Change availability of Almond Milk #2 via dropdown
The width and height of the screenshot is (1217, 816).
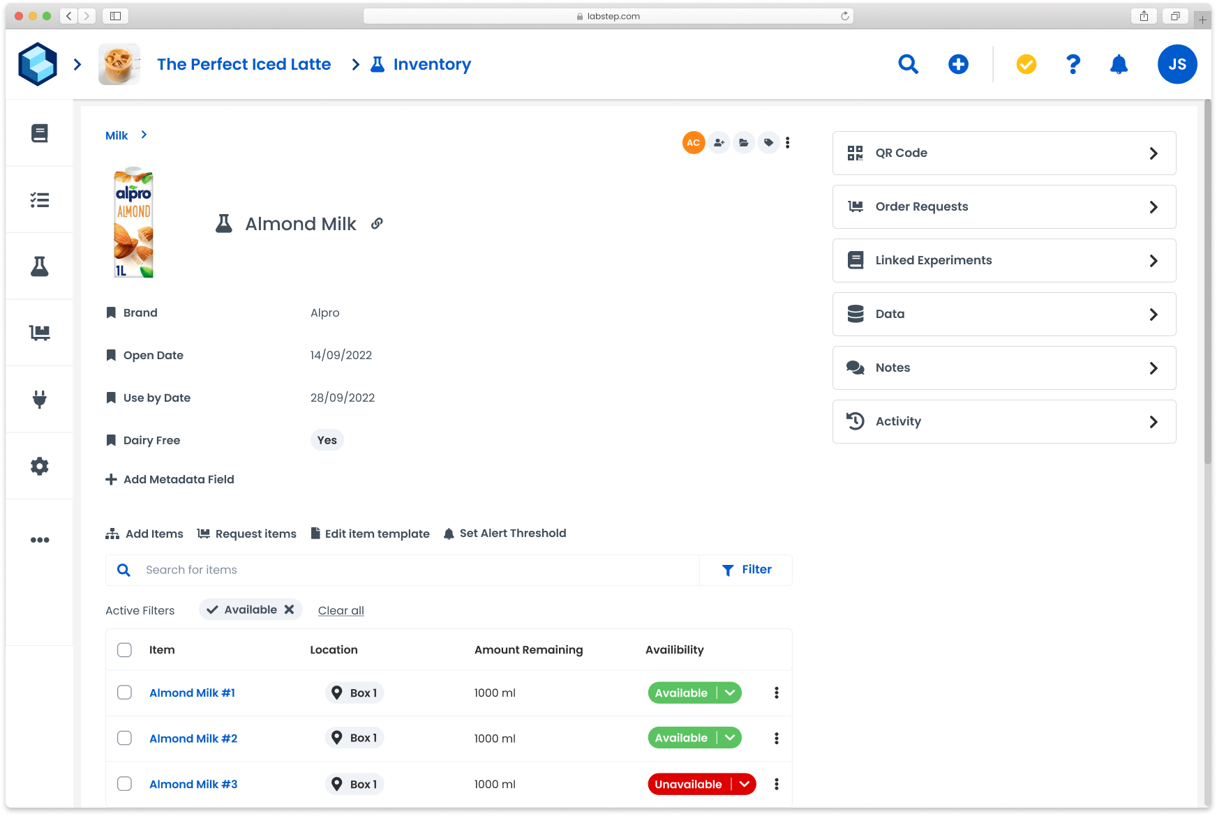730,737
